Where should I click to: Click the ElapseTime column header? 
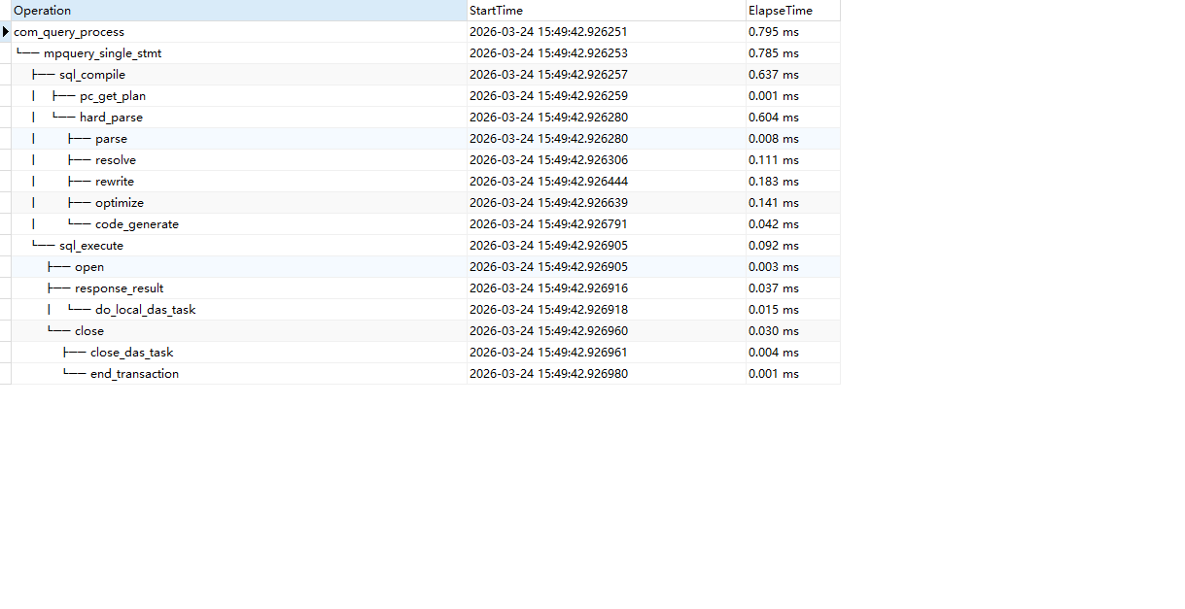pyautogui.click(x=780, y=11)
